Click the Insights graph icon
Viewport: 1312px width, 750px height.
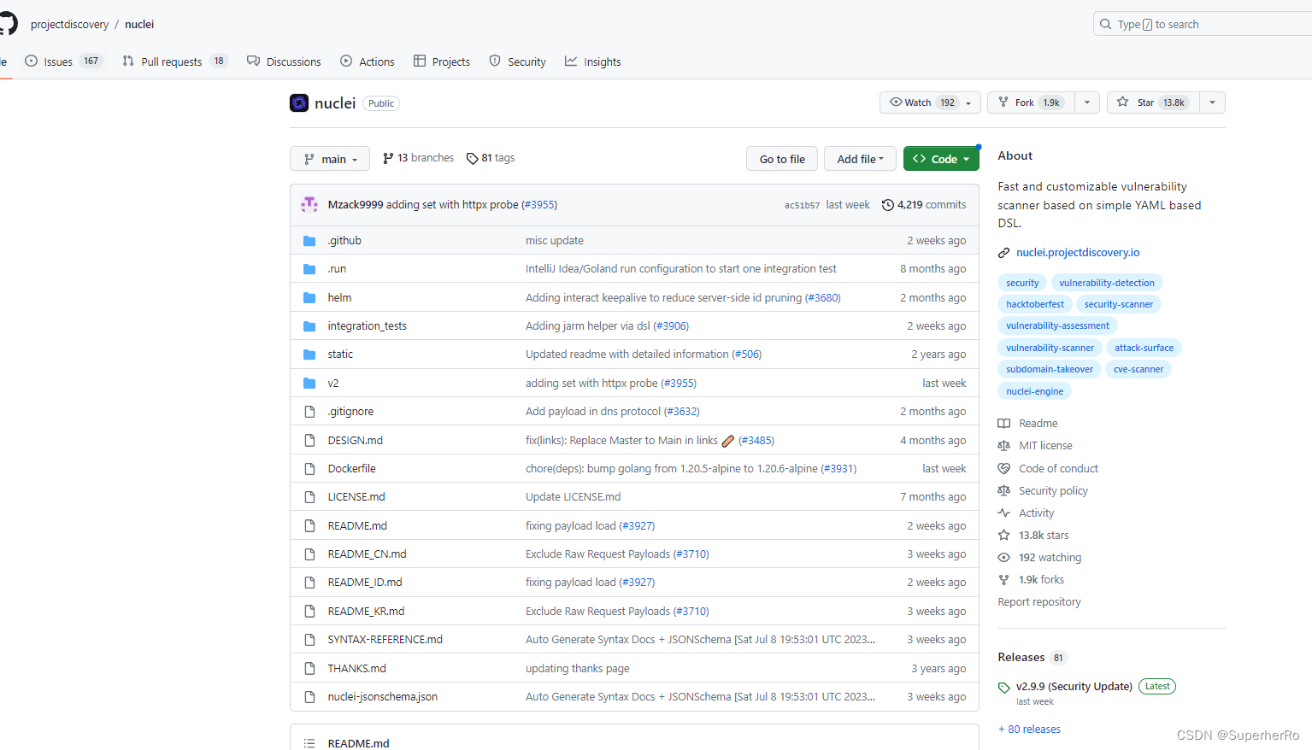click(x=569, y=61)
